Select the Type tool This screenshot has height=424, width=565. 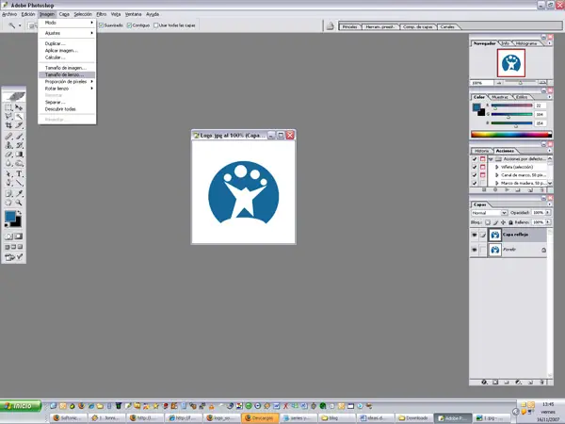click(19, 174)
